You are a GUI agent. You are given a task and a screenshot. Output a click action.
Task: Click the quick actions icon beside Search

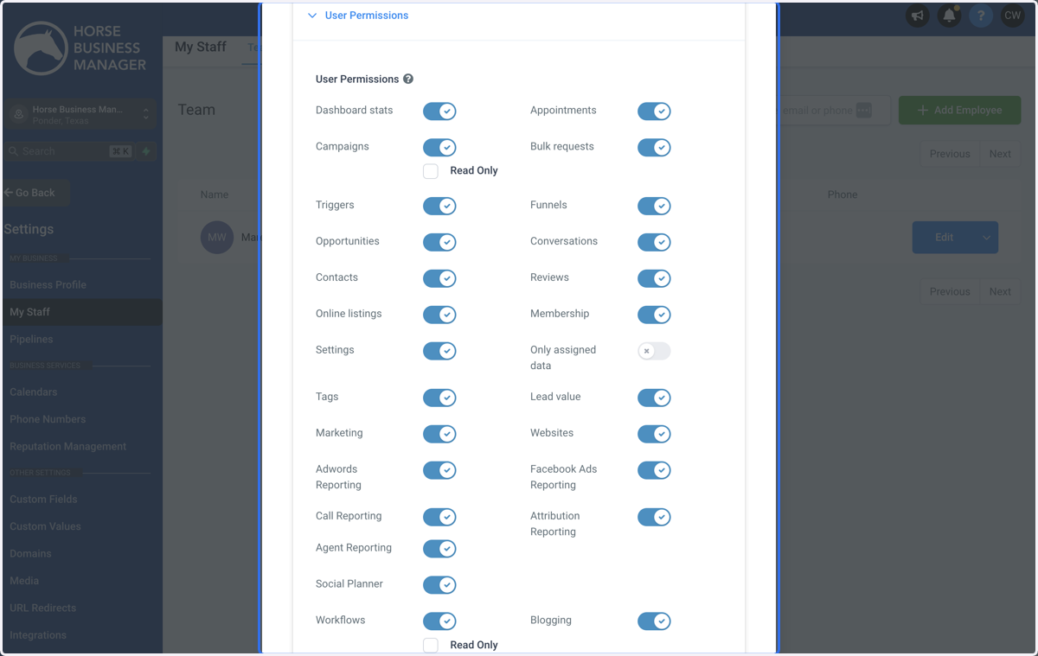click(x=146, y=151)
